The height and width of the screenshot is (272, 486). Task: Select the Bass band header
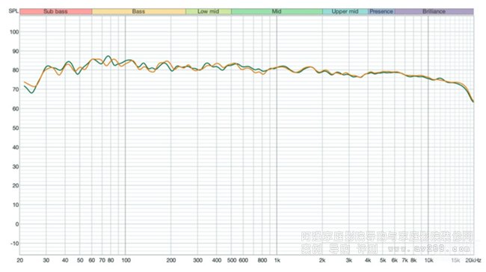[x=138, y=11]
